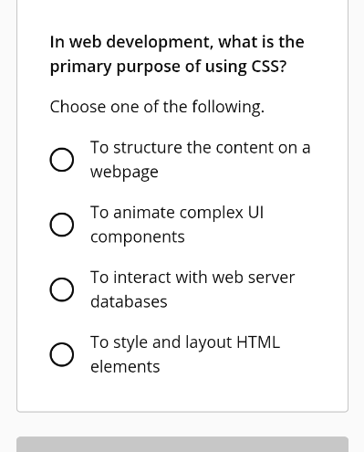Viewport: 364px width, 452px height.
Task: Select the radio circle for structuring webpage content
Action: click(x=62, y=160)
